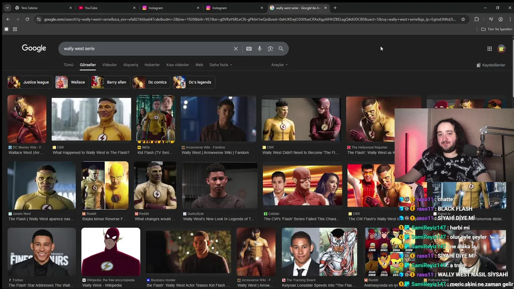Open the Tümü results tab
This screenshot has width=514, height=289.
(68, 65)
